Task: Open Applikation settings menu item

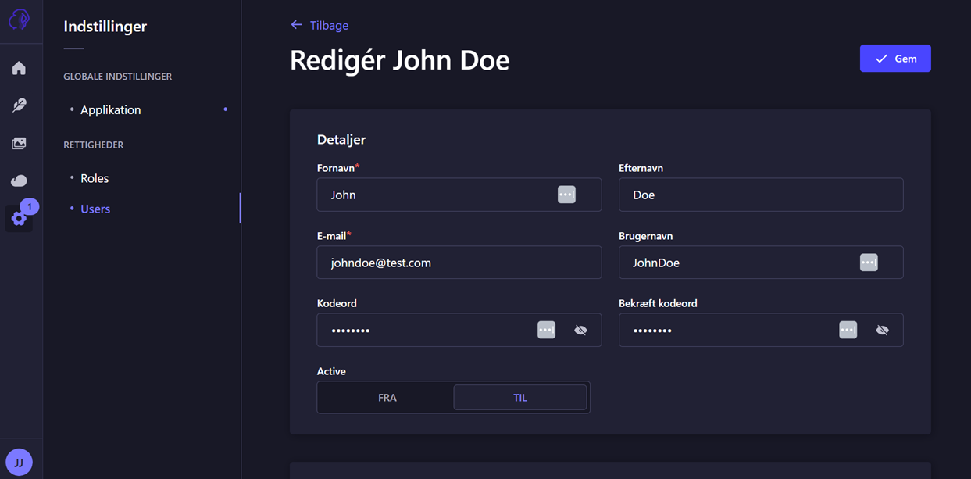Action: click(110, 110)
